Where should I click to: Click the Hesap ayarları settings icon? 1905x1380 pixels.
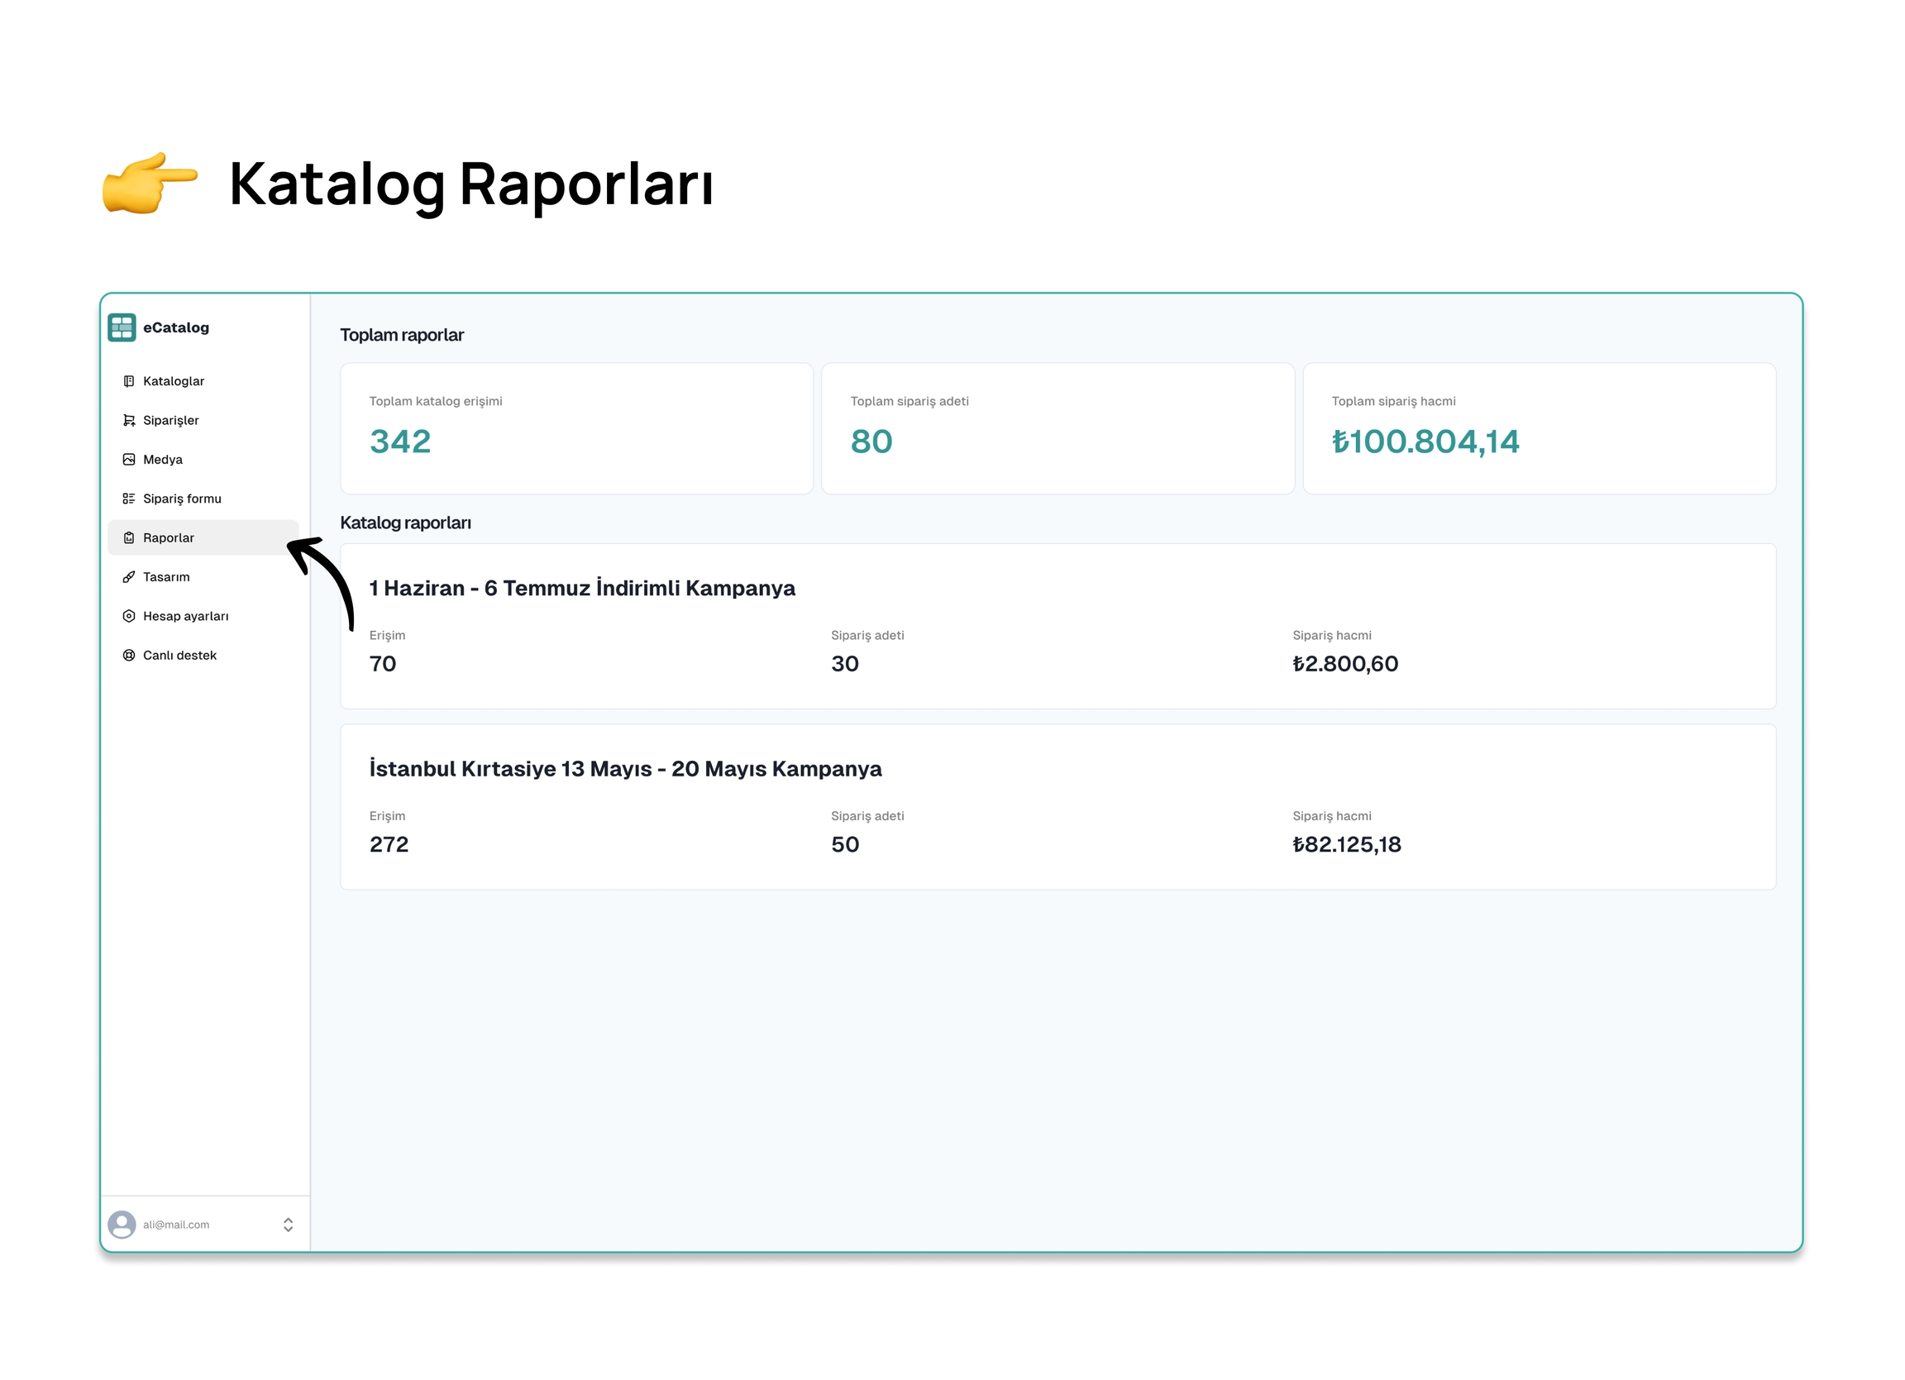tap(128, 617)
